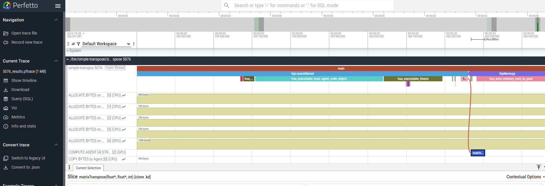Click the collapse all tracks icon
The image size is (545, 186).
pyautogui.click(x=68, y=44)
